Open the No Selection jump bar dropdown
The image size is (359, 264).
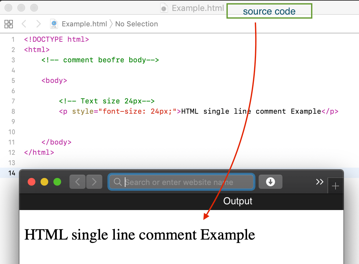[136, 24]
